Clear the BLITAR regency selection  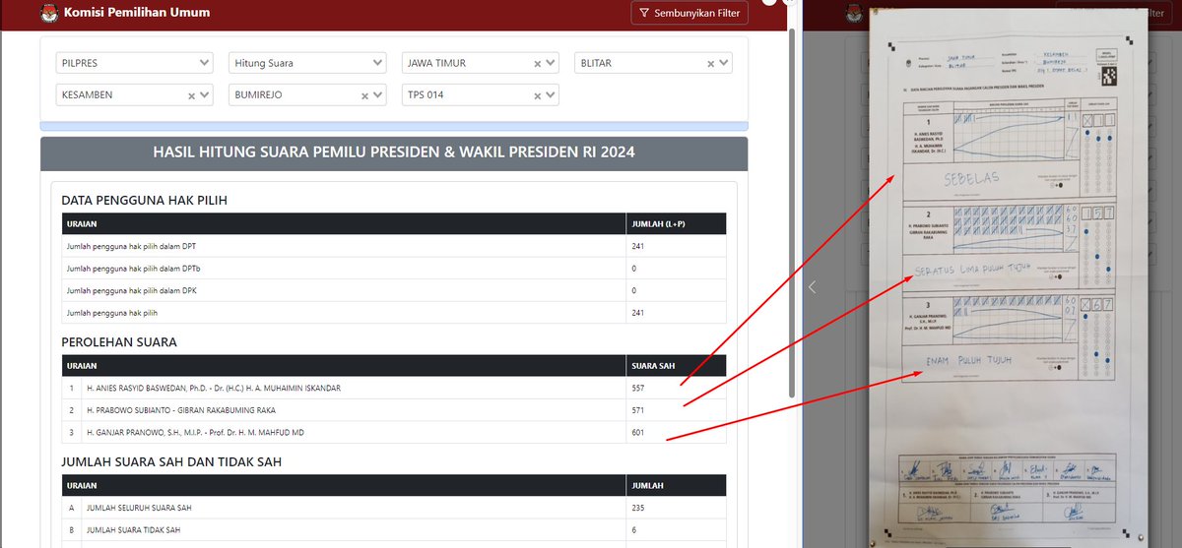(x=711, y=64)
